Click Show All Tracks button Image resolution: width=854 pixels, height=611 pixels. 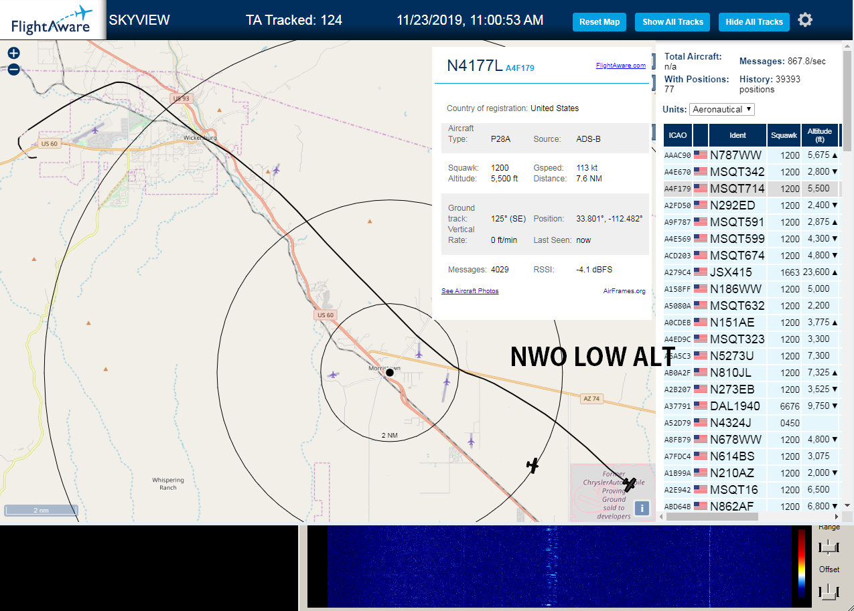[672, 22]
